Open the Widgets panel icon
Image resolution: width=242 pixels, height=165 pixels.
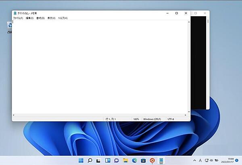(x=107, y=161)
